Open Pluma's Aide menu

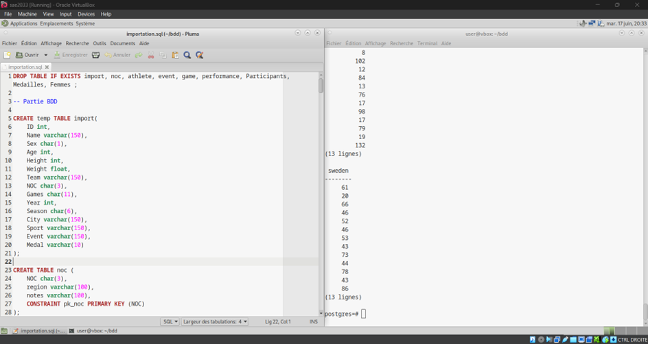(x=144, y=43)
